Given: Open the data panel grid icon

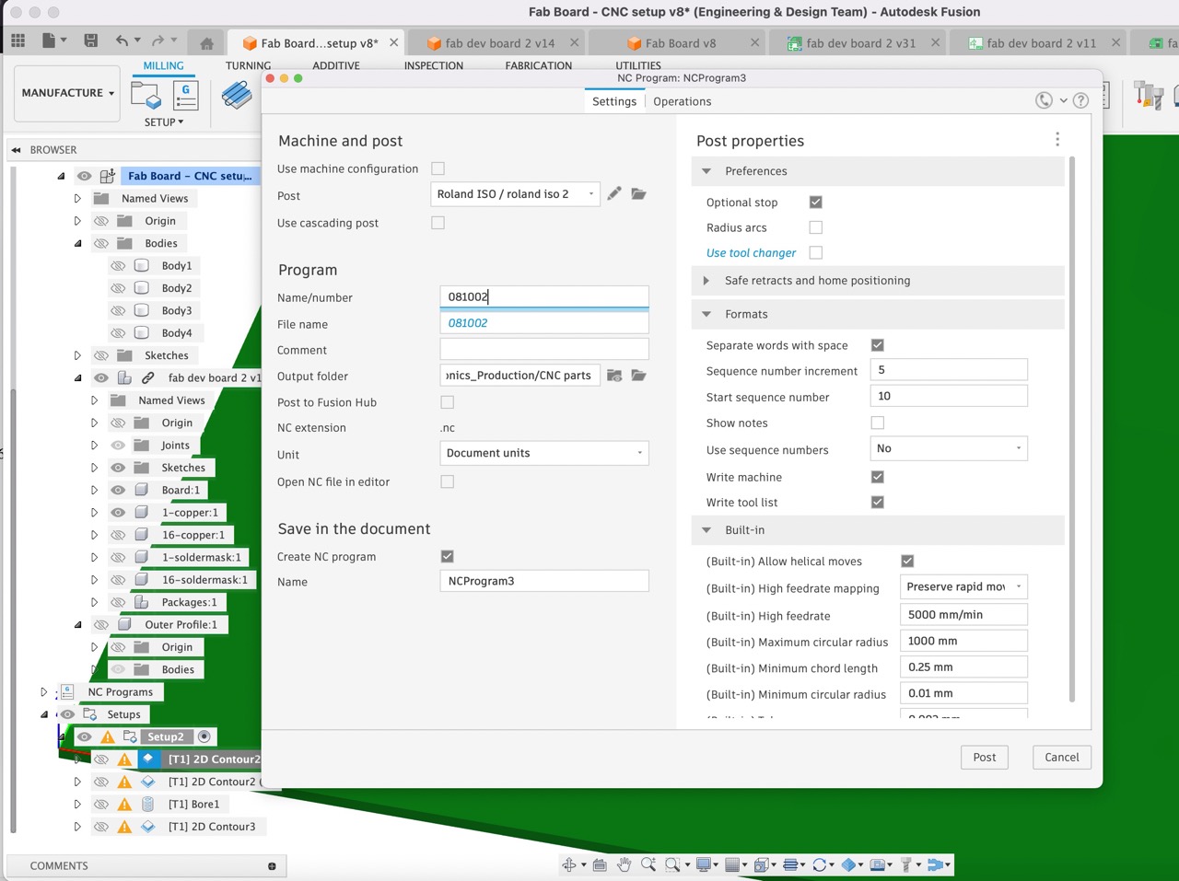Looking at the screenshot, I should click(18, 41).
